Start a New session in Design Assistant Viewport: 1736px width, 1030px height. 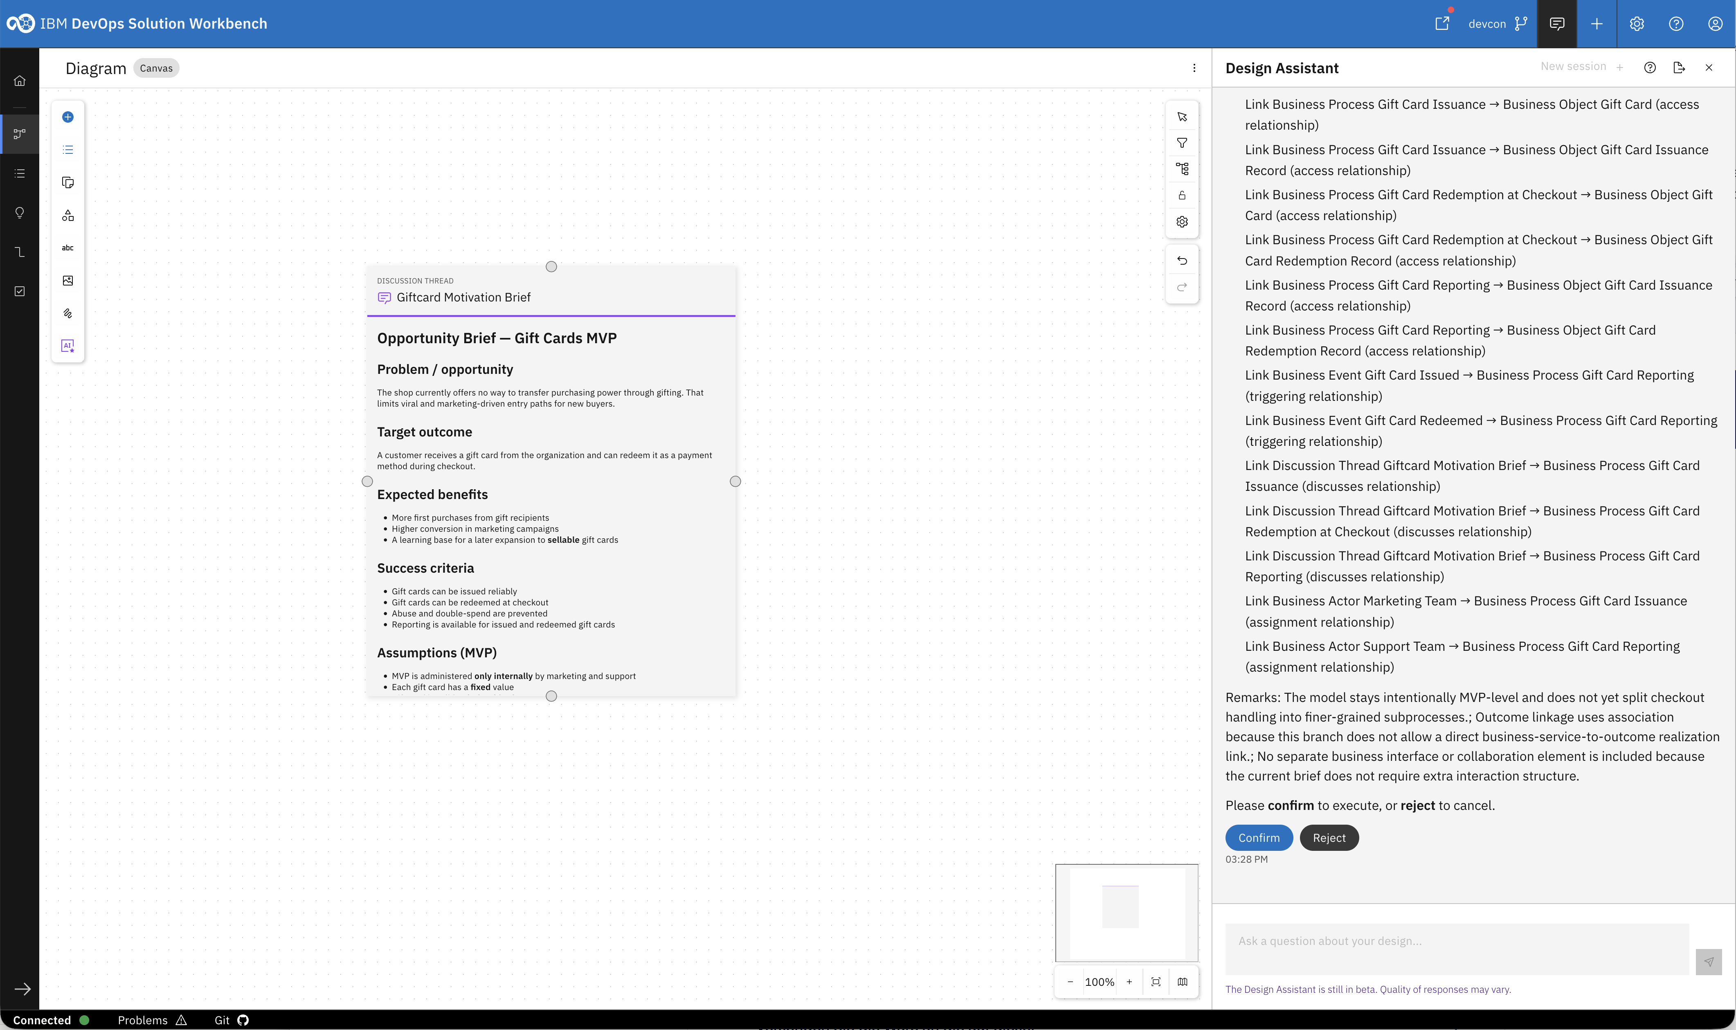click(x=1582, y=67)
